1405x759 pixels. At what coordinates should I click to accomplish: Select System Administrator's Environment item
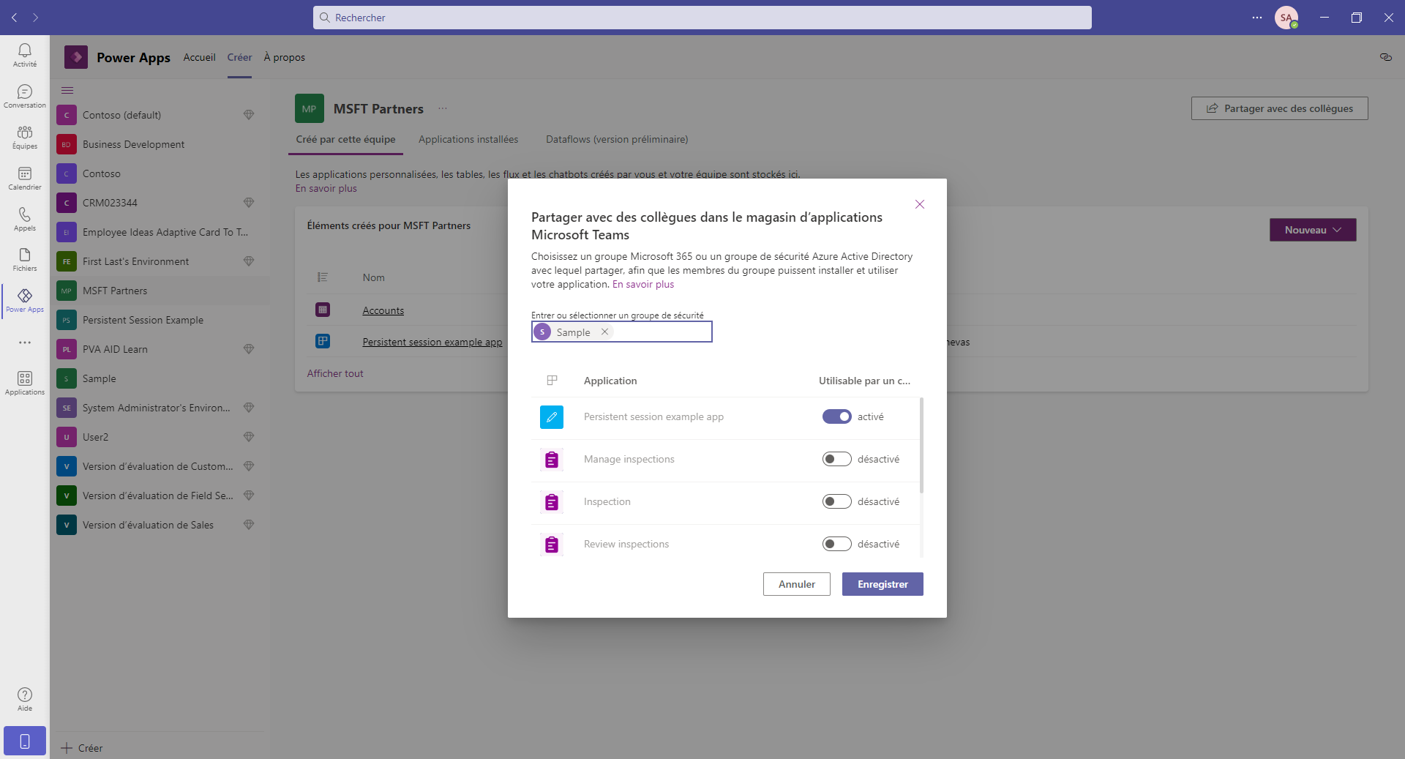[160, 408]
